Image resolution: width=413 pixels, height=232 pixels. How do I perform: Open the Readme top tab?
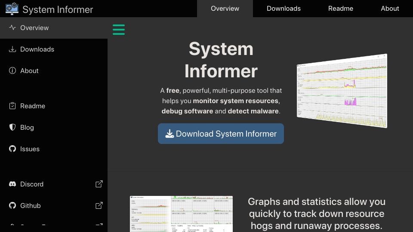pos(341,9)
